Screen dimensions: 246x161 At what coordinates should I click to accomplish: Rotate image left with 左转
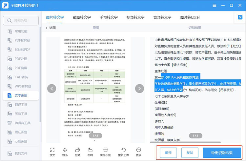[78, 150]
